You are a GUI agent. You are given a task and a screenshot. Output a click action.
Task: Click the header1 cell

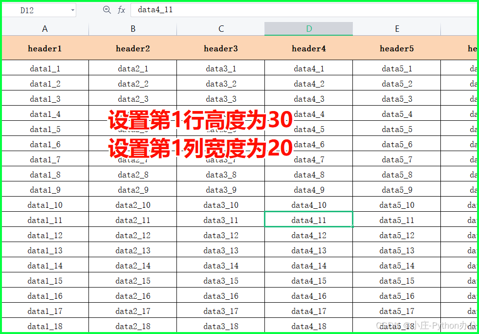[x=45, y=48]
